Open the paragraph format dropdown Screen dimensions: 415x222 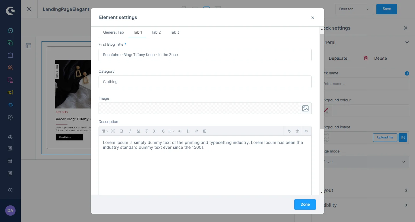click(x=105, y=131)
